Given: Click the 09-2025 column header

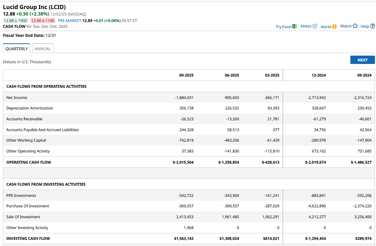Looking at the screenshot, I should point(186,75).
